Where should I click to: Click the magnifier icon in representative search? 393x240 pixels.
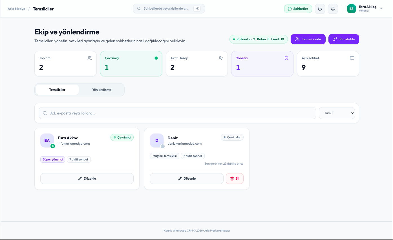45,113
